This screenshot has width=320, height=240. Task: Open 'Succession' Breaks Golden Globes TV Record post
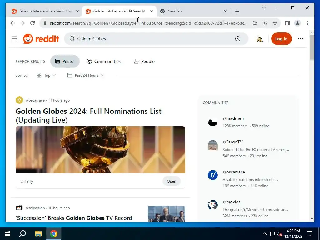74,218
